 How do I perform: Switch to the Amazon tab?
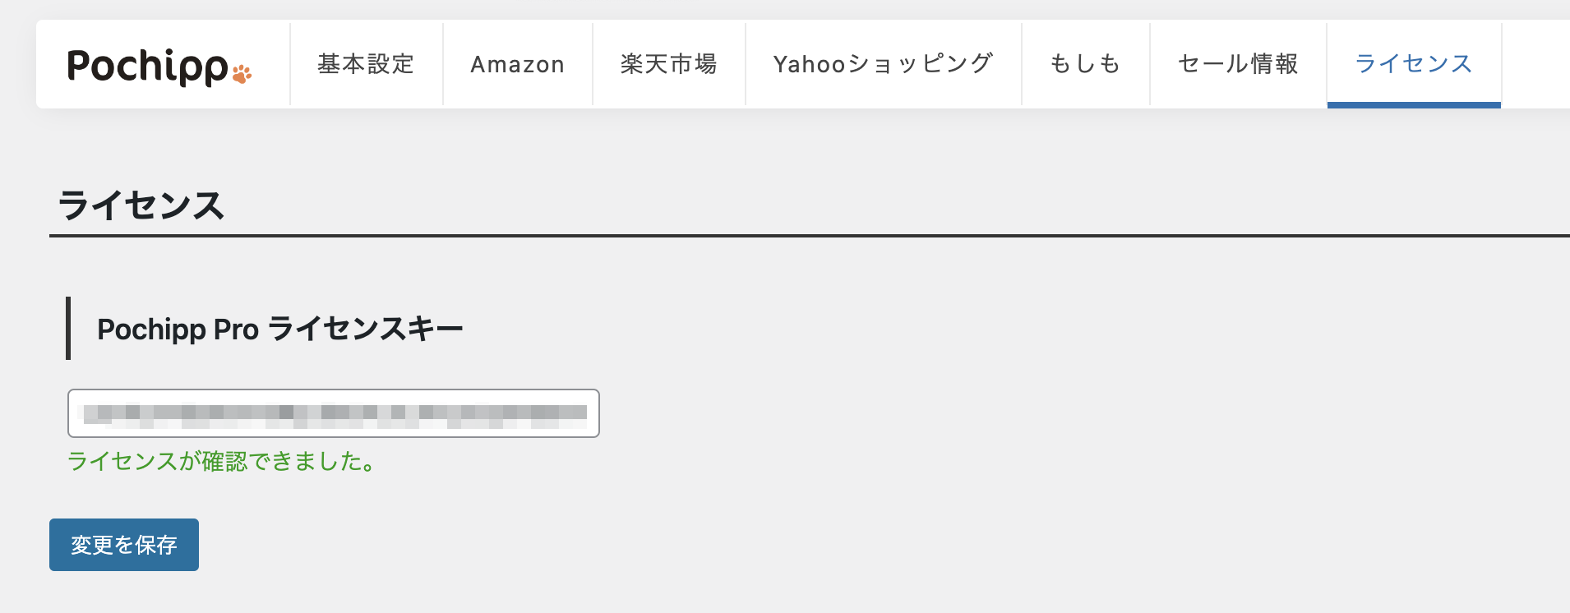pos(517,63)
